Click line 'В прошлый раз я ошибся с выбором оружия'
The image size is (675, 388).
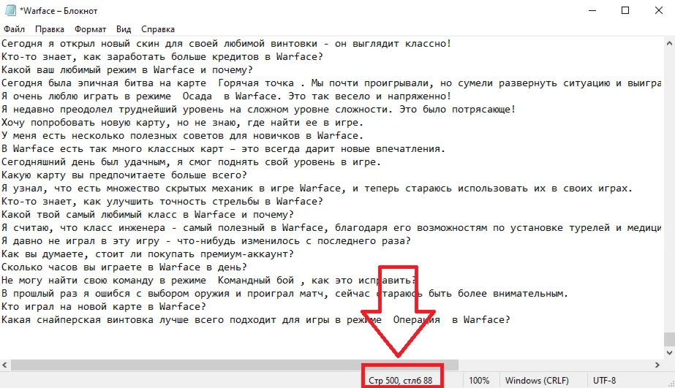pos(284,294)
